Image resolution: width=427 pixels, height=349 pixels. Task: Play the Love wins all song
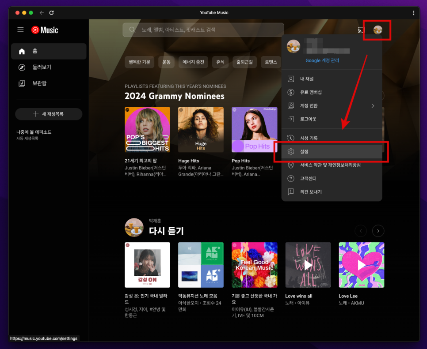[308, 265]
